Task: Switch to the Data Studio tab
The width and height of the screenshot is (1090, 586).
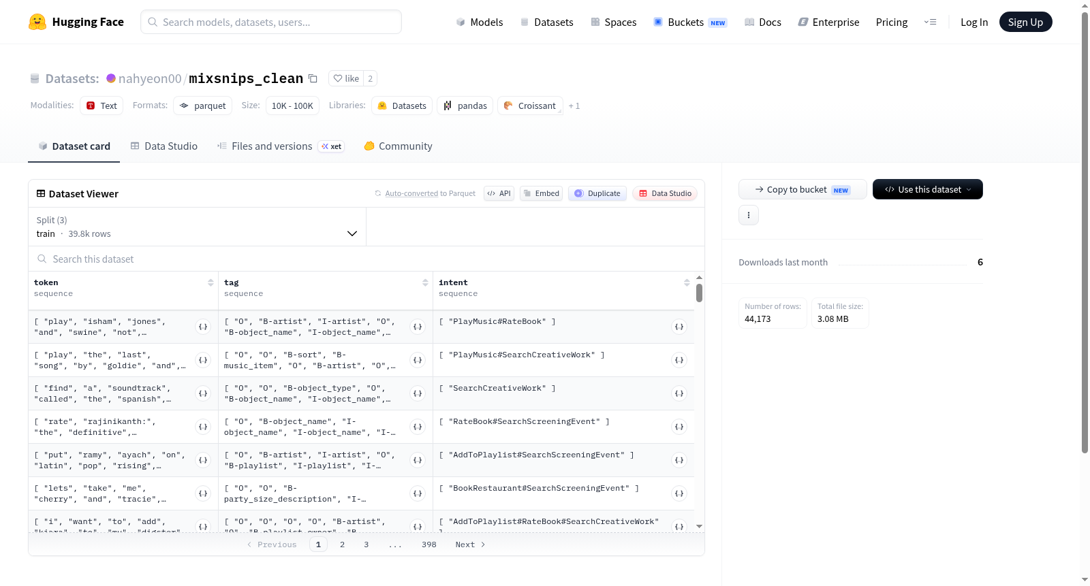Action: click(x=164, y=146)
